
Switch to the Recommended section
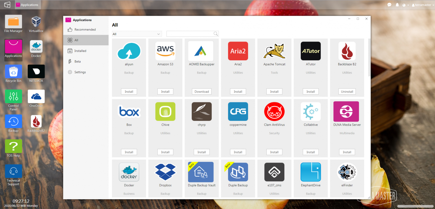tap(85, 30)
